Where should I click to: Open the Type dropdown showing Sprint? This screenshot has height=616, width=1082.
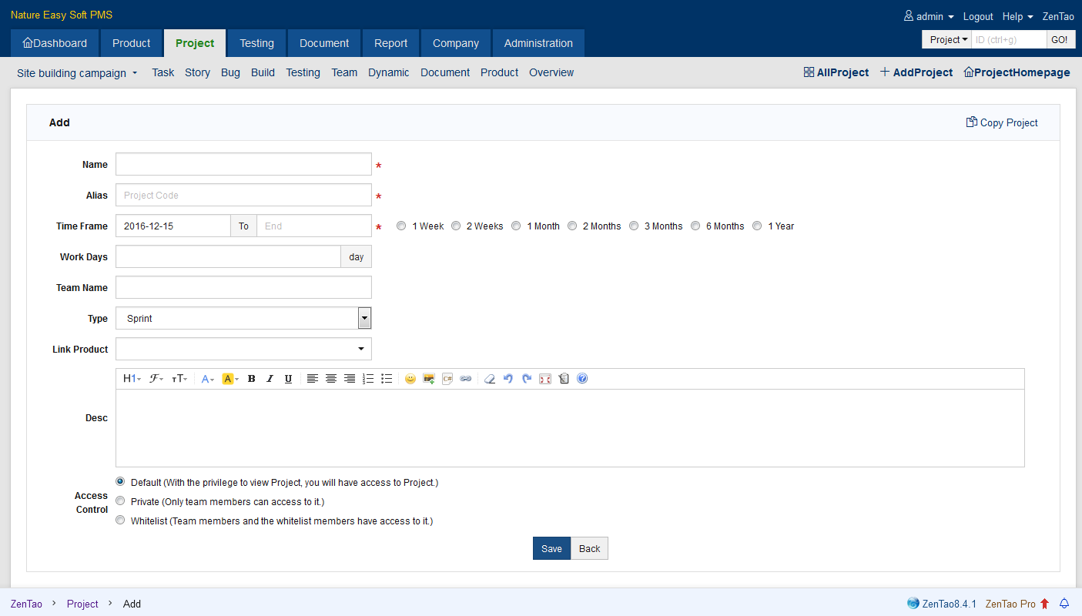tap(243, 318)
